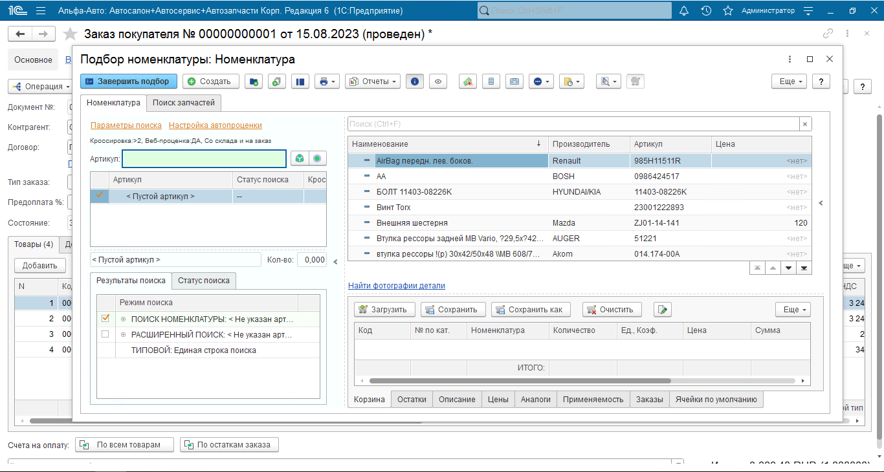This screenshot has height=472, width=884.
Task: Click the Очистить basket button
Action: pos(612,310)
